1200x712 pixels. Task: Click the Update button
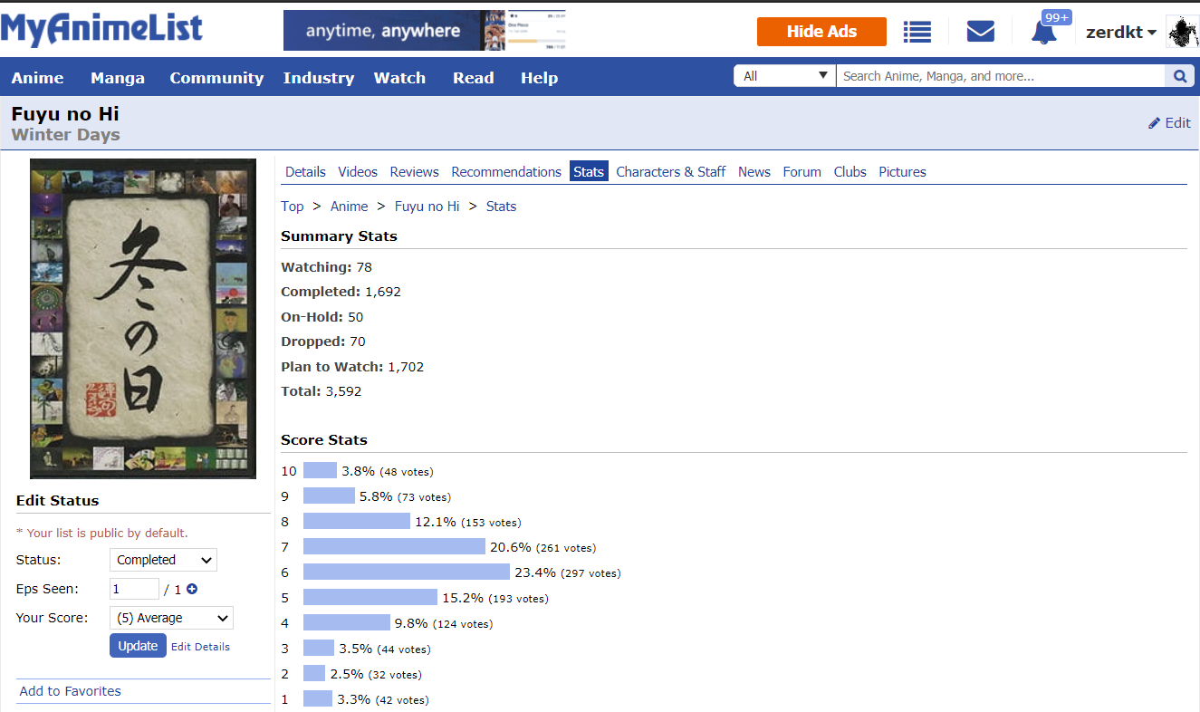pos(138,646)
